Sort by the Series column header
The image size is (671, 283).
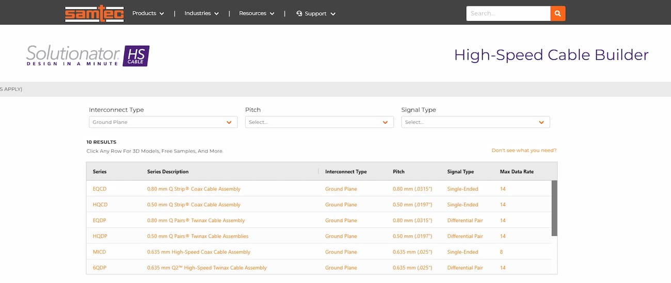coord(100,172)
